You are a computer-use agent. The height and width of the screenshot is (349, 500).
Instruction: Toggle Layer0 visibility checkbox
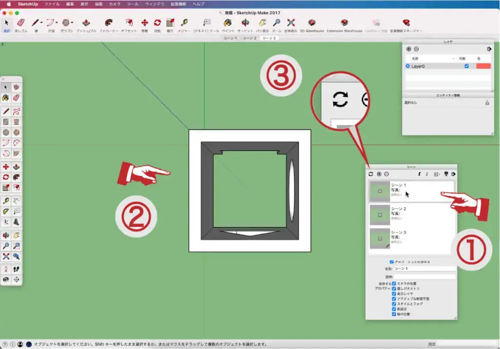pos(467,66)
